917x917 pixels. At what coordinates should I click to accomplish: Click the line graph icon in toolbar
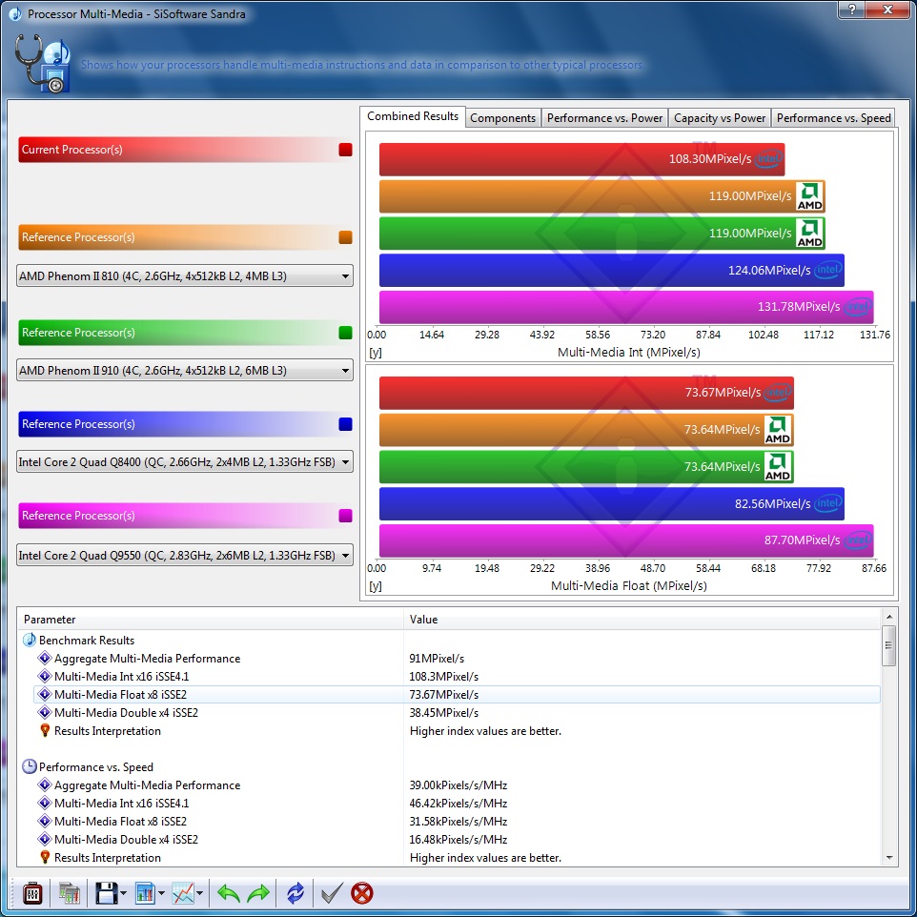183,893
